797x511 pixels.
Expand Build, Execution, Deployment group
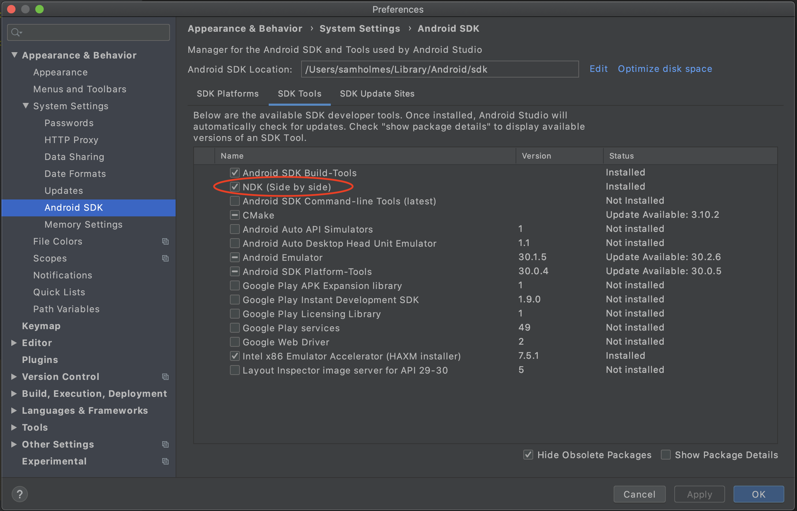(x=14, y=393)
